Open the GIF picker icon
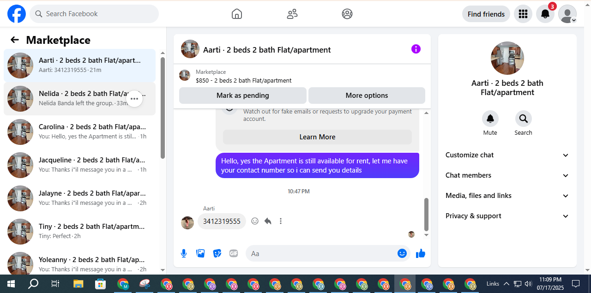The image size is (591, 293). (x=234, y=253)
